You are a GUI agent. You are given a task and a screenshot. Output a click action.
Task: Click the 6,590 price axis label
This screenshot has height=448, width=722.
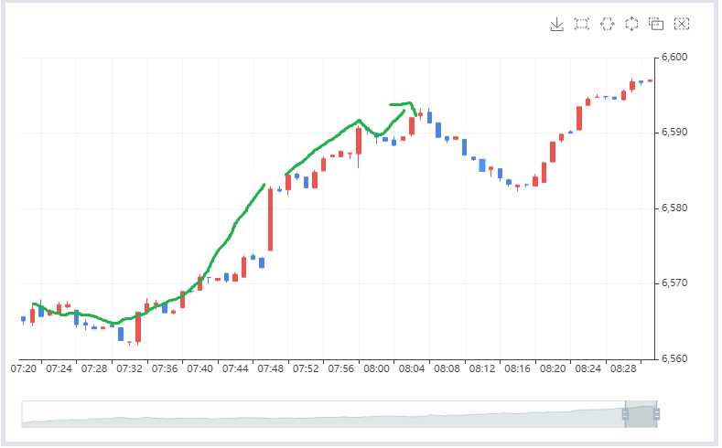tap(674, 133)
